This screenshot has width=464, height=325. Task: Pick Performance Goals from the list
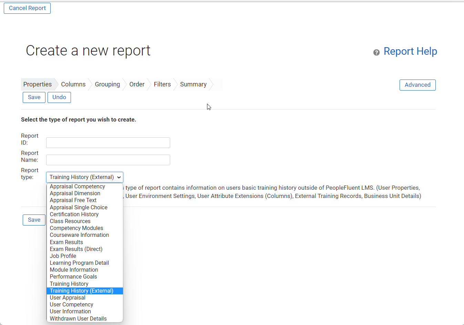(x=85, y=277)
